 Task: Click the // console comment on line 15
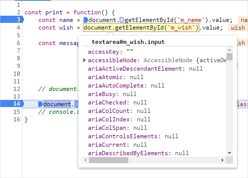(x=59, y=112)
